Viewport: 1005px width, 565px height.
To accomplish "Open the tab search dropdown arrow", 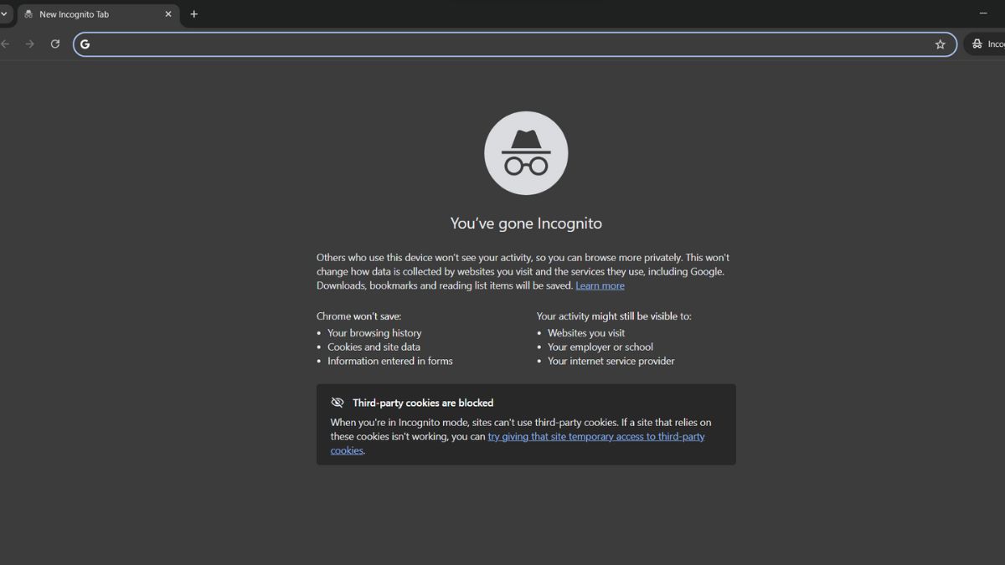I will tap(4, 14).
